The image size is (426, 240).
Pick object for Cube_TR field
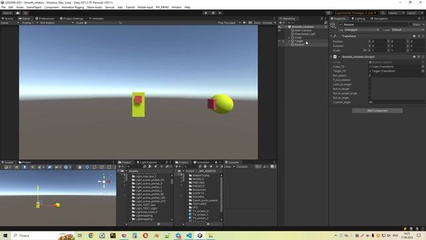point(423,67)
